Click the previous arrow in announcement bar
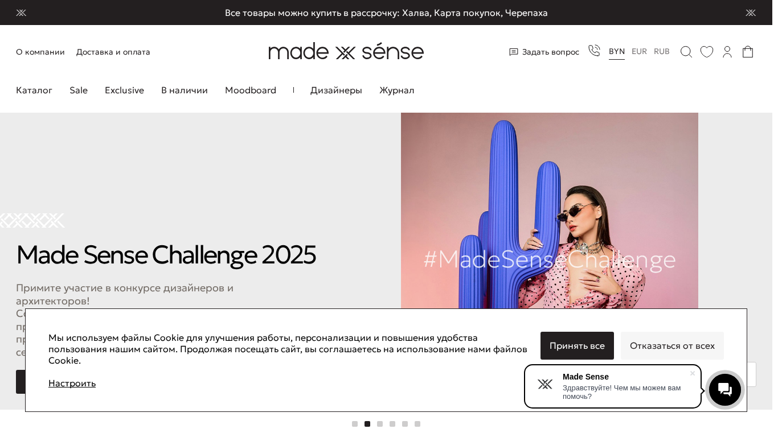Screen dimensions: 778x437 point(21,13)
